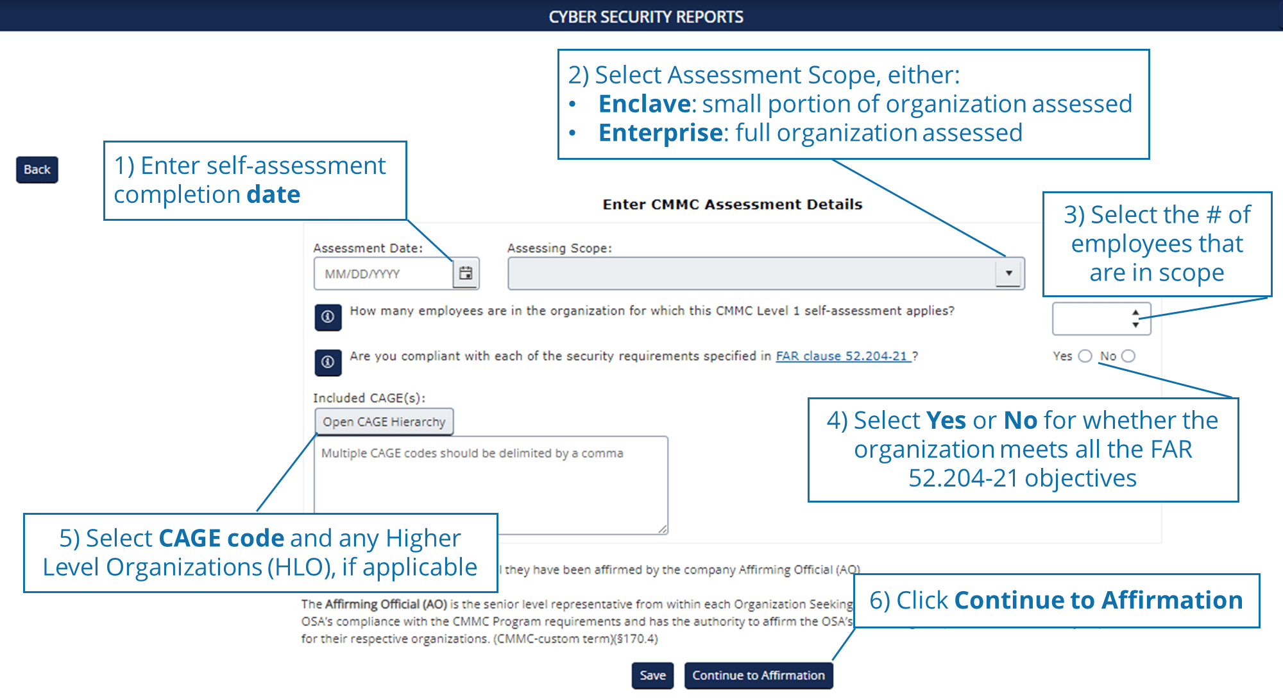Screen dimensions: 1283x699
Task: Open the calendar date picker icon
Action: click(466, 273)
